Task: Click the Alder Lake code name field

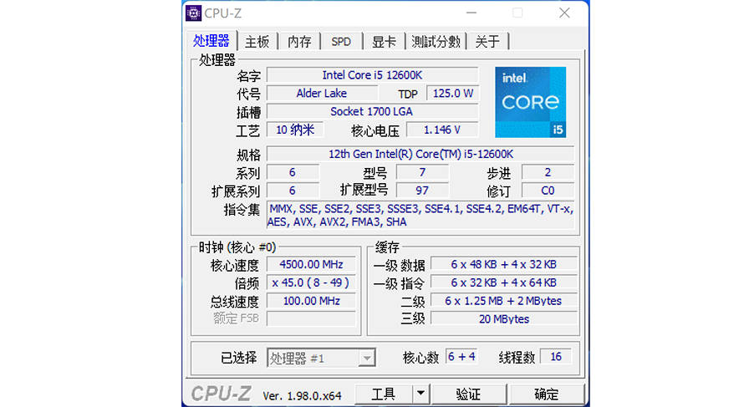Action: click(322, 93)
